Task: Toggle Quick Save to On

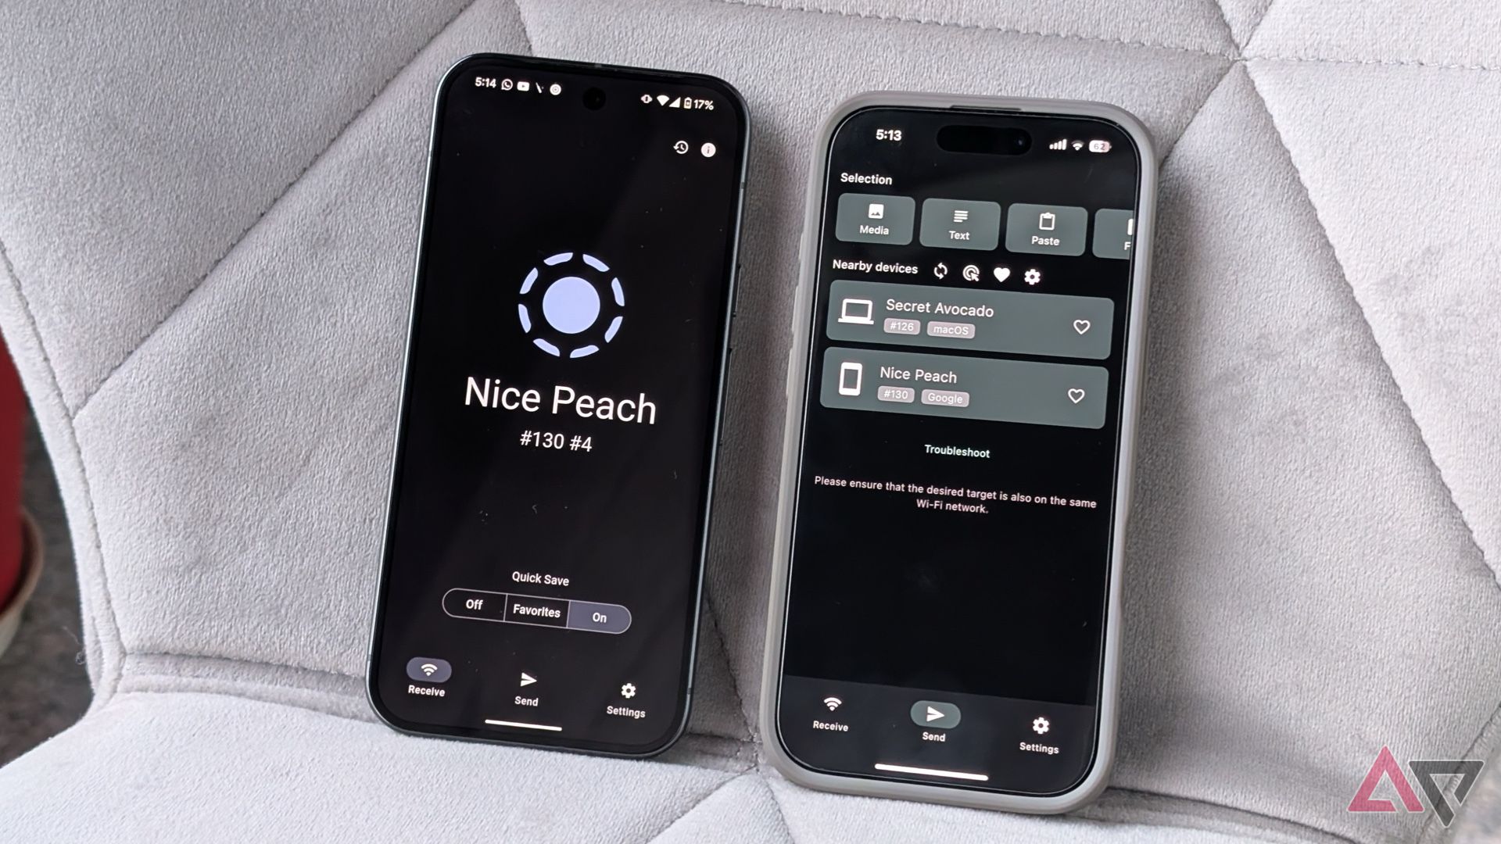Action: pos(597,617)
